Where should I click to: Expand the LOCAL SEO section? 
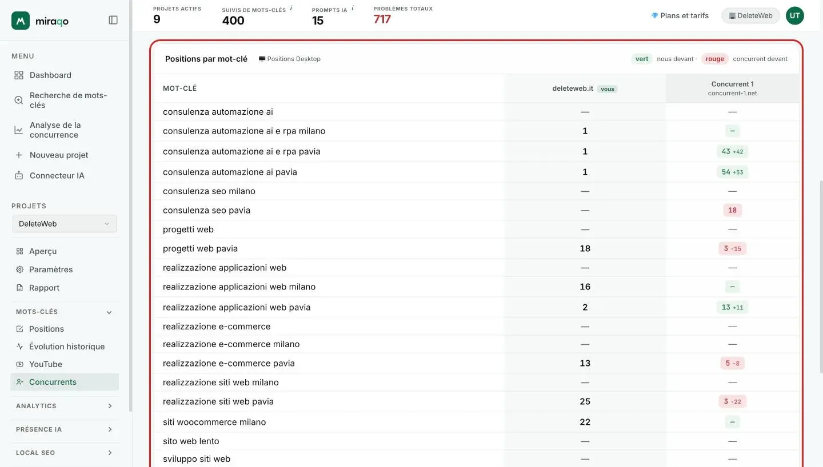[x=65, y=453]
